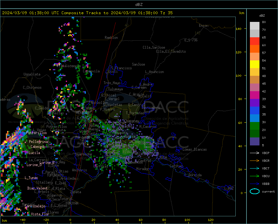Click the 'Carrizalejo' station label
Screen dimensions: 278x224
(35, 206)
